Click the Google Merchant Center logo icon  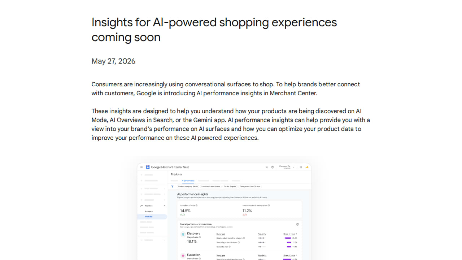148,167
